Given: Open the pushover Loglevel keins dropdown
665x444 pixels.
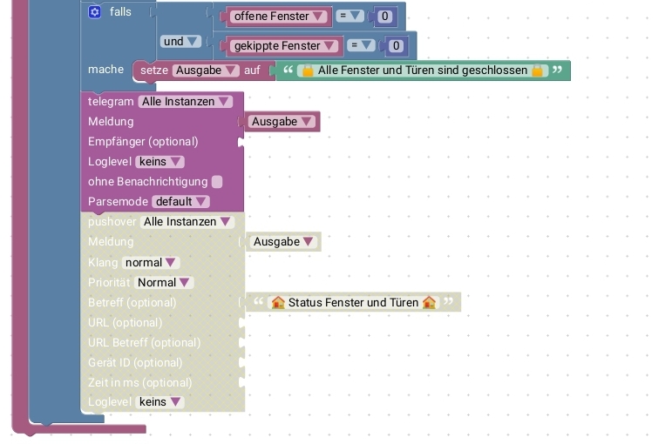Looking at the screenshot, I should (x=159, y=402).
